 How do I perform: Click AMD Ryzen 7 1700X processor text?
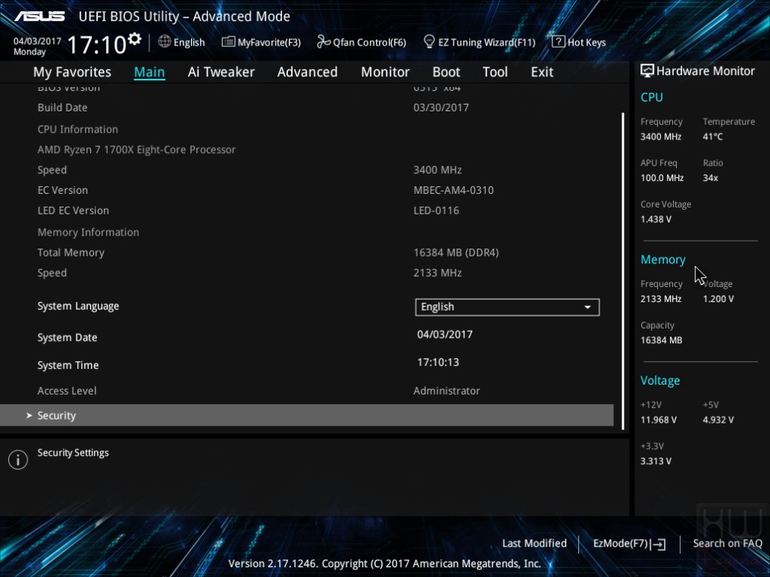tap(136, 150)
